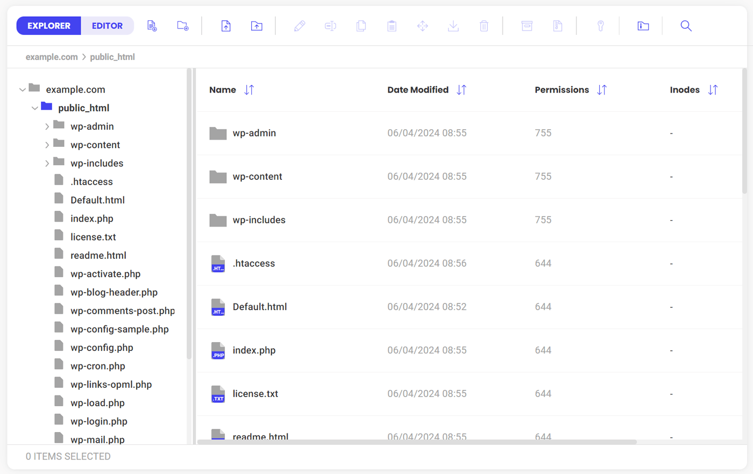
Task: Sort files by Date Modified
Action: click(461, 89)
